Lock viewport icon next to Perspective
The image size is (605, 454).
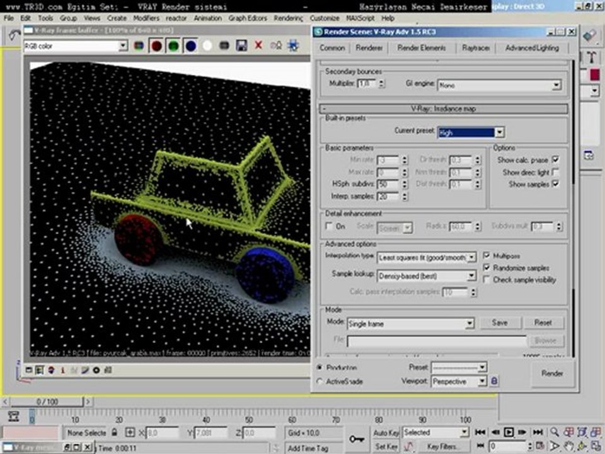[x=494, y=381]
